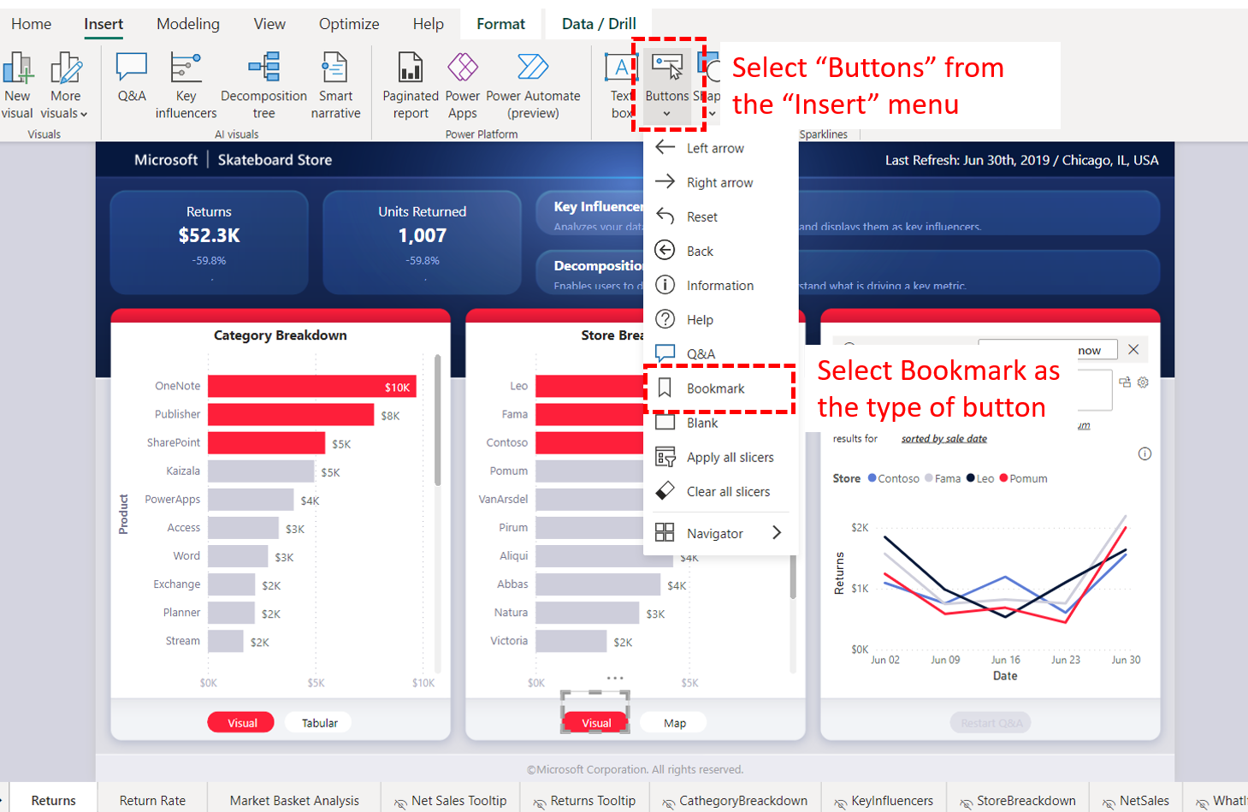Insert Power Automate (preview) visual
1248x812 pixels.
click(533, 85)
